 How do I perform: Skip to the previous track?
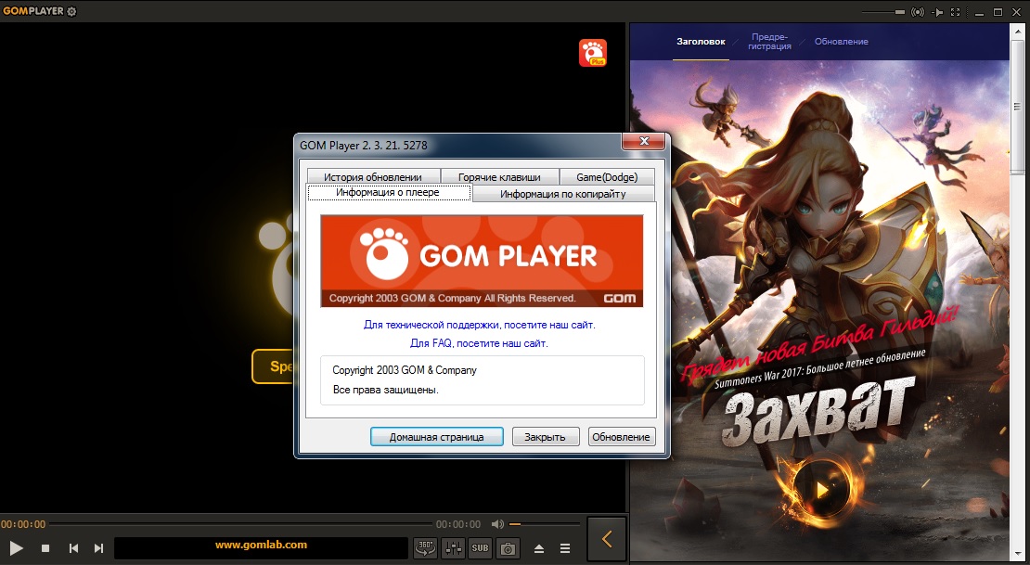click(73, 548)
